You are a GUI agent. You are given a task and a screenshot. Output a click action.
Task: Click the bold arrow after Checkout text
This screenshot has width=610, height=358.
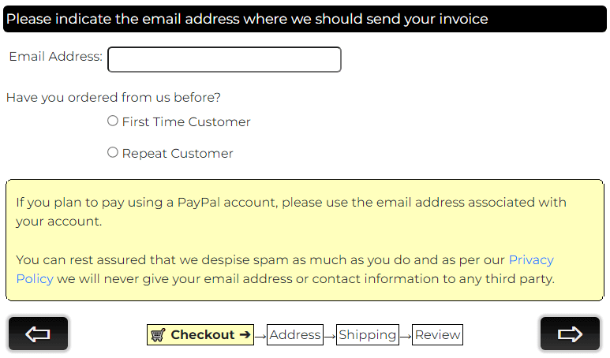pyautogui.click(x=245, y=334)
